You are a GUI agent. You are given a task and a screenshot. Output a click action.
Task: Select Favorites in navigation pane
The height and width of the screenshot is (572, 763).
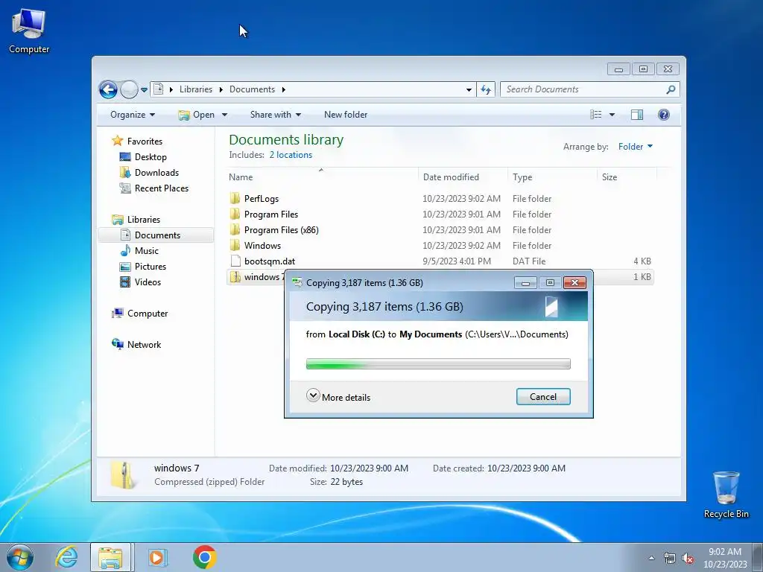[145, 141]
